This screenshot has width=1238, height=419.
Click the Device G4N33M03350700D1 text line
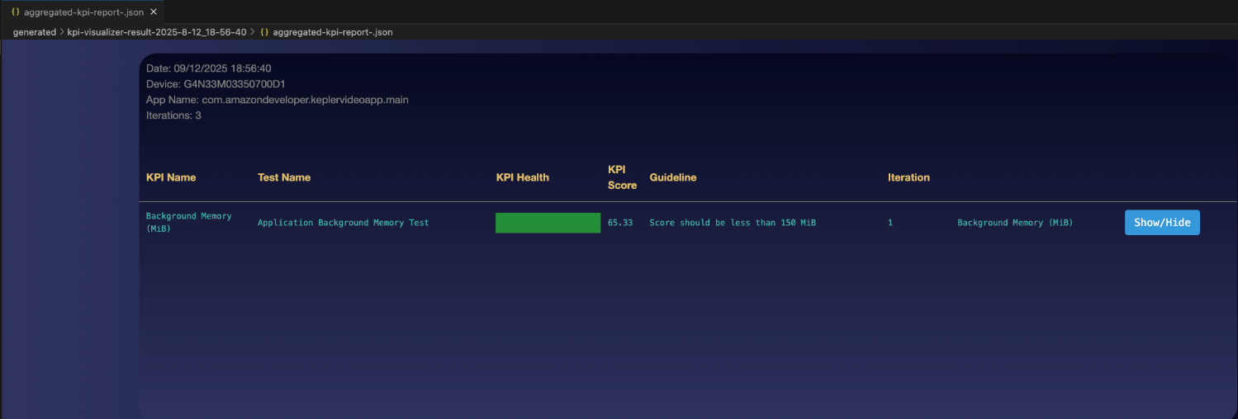[x=216, y=84]
